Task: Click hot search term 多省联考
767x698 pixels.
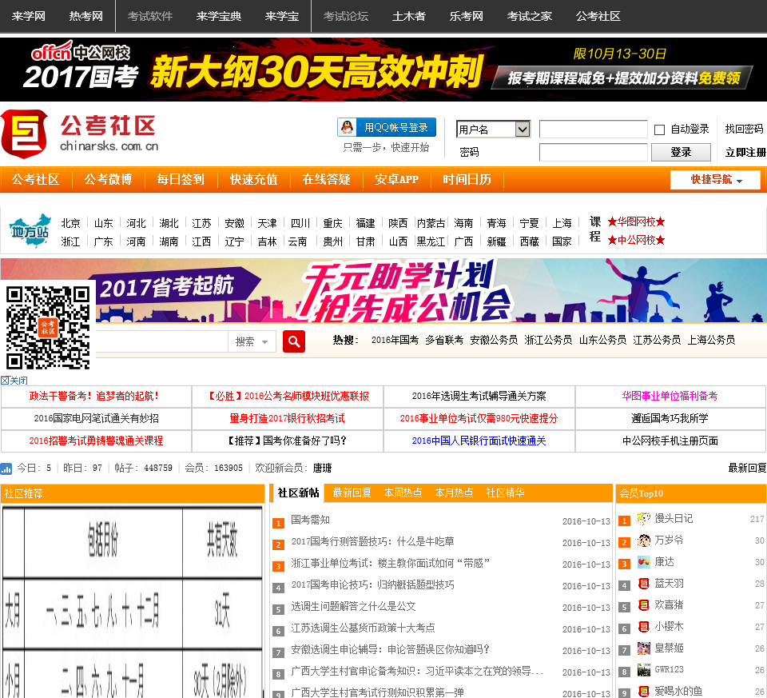Action: pos(444,340)
